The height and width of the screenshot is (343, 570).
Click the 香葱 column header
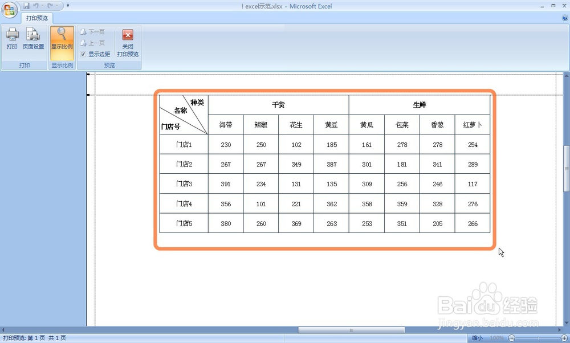tap(437, 125)
